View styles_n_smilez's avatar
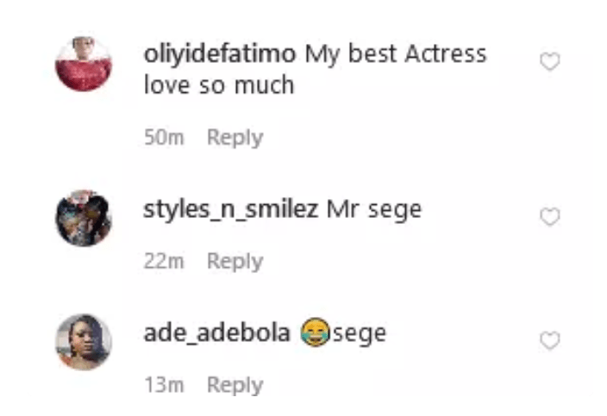This screenshot has width=607, height=416. coord(84,218)
